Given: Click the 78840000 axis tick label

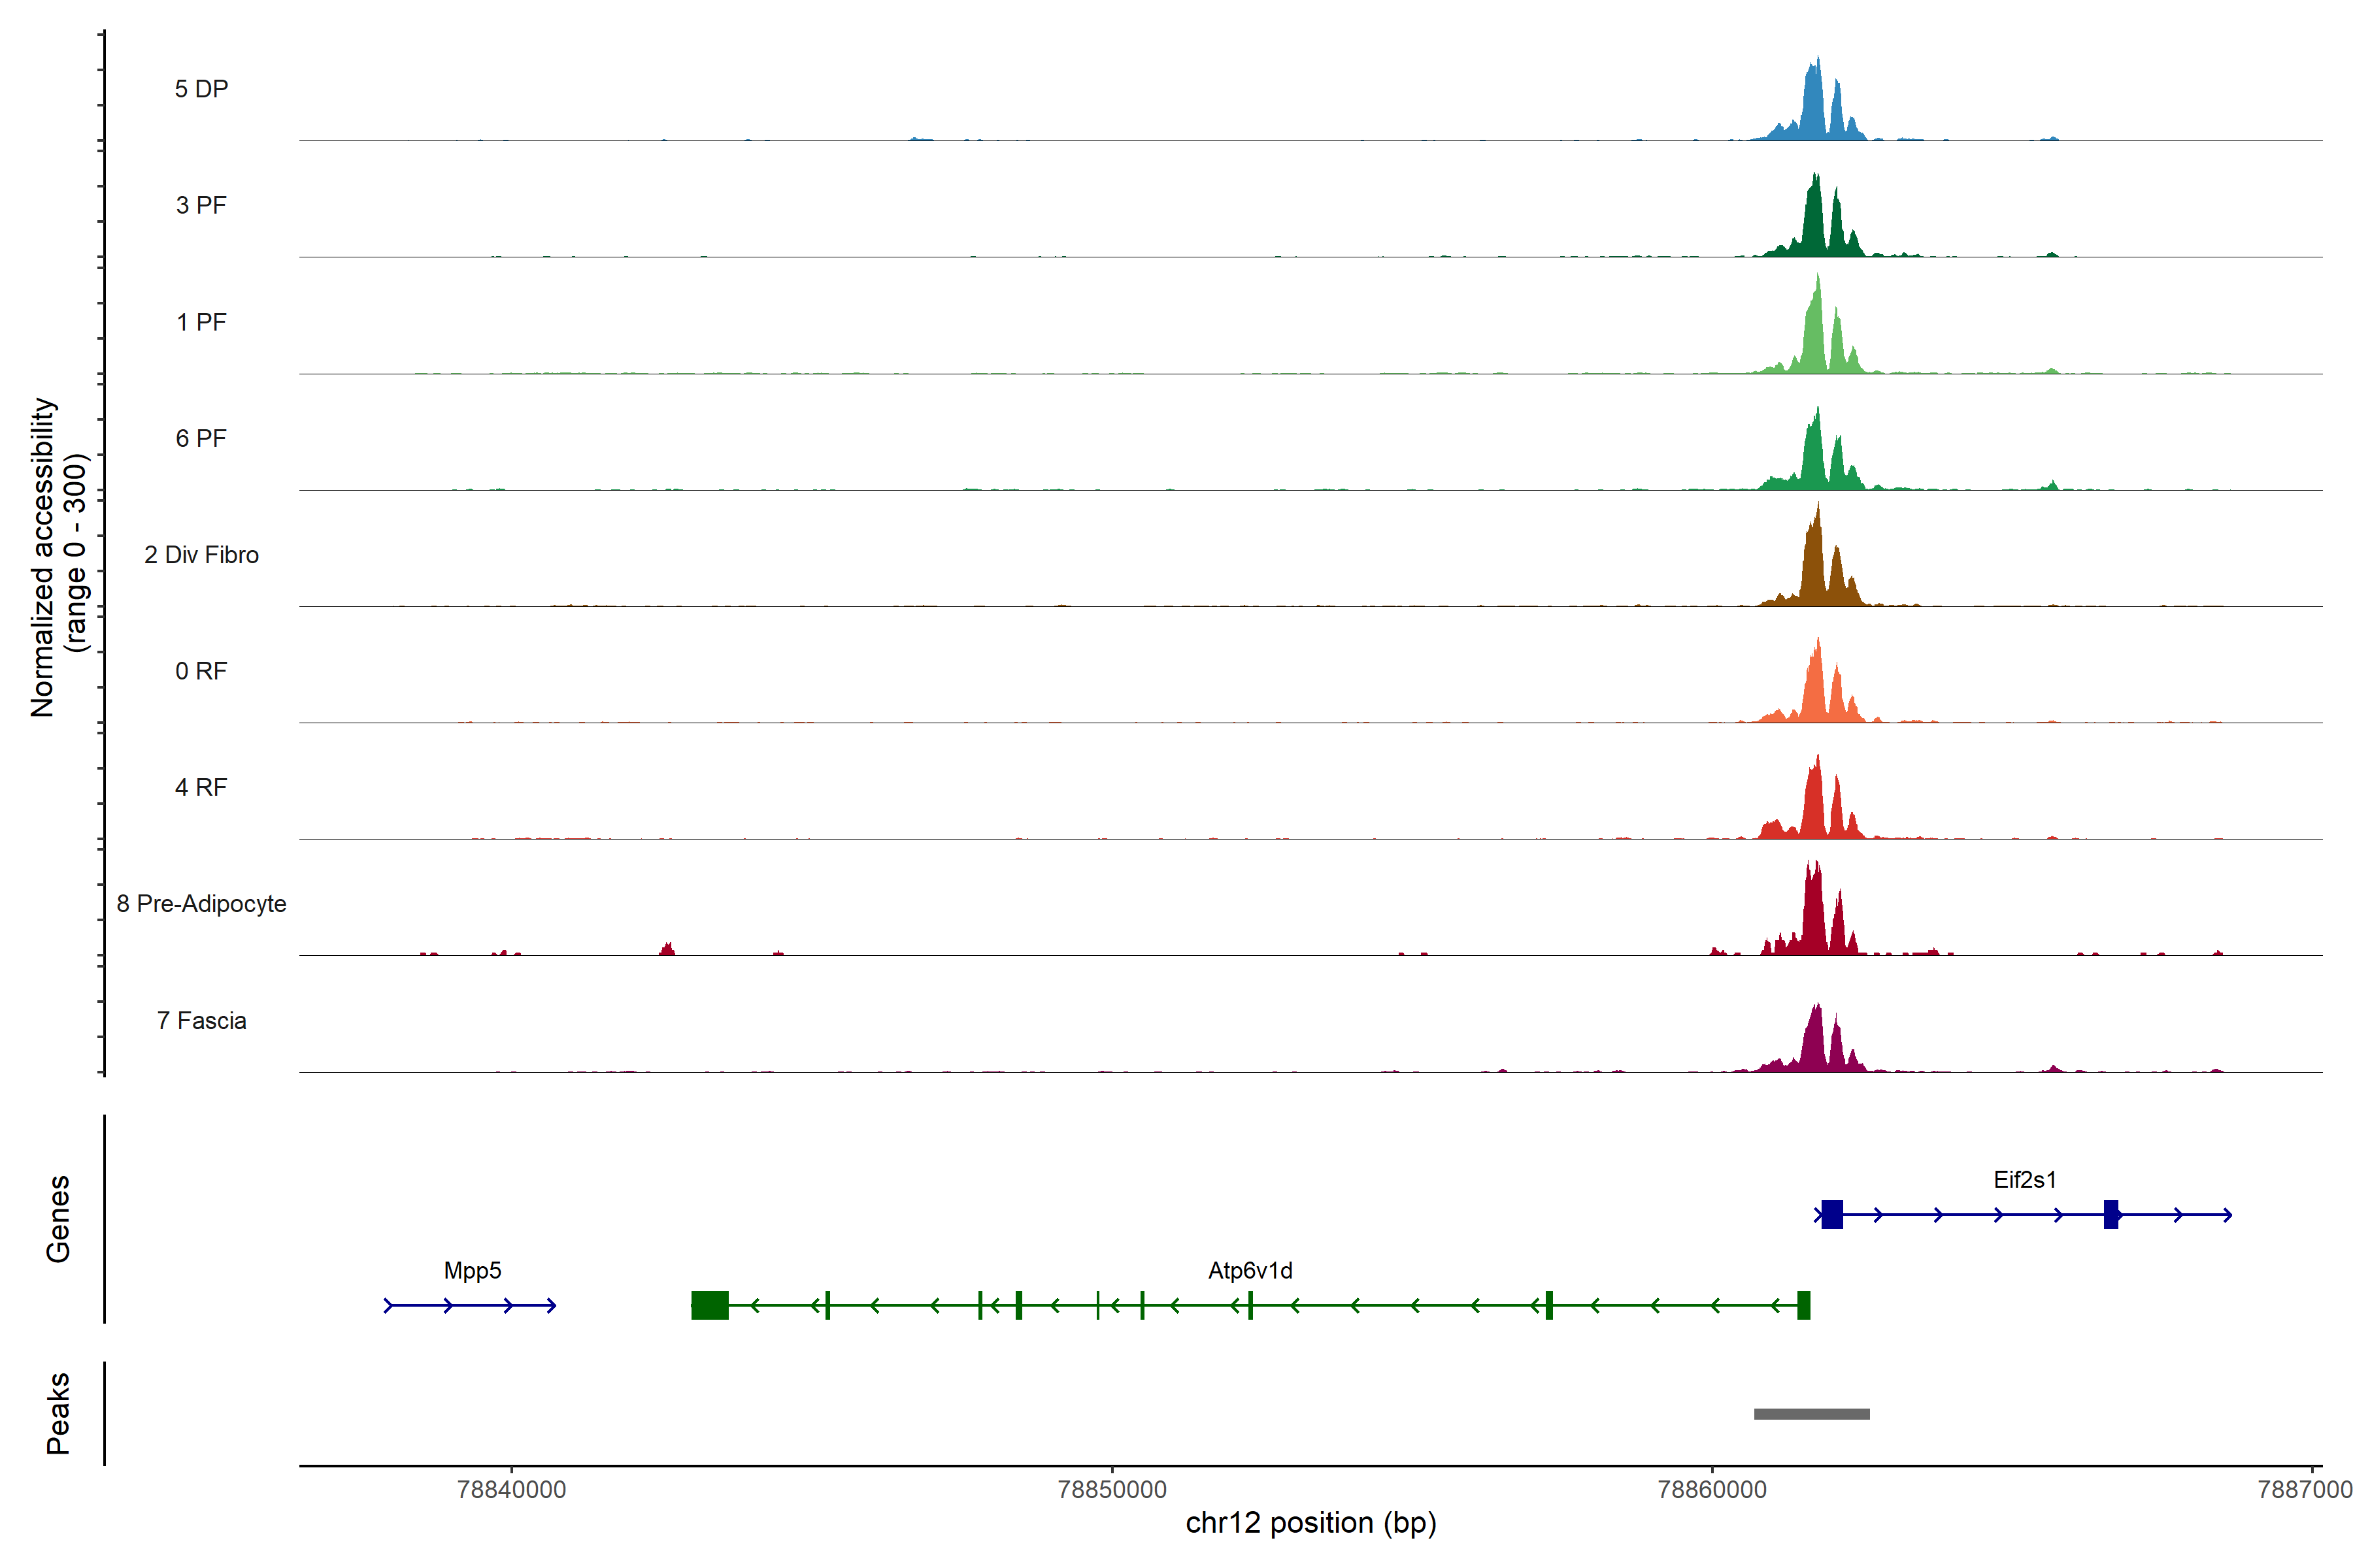Looking at the screenshot, I should click(x=511, y=1489).
